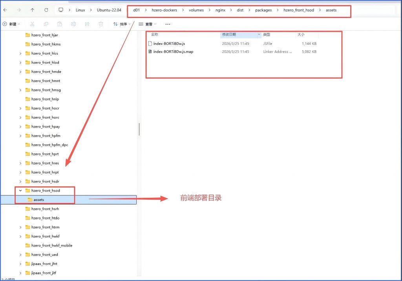The image size is (402, 281).
Task: Click the Rename toolbar icon
Action: click(73, 24)
